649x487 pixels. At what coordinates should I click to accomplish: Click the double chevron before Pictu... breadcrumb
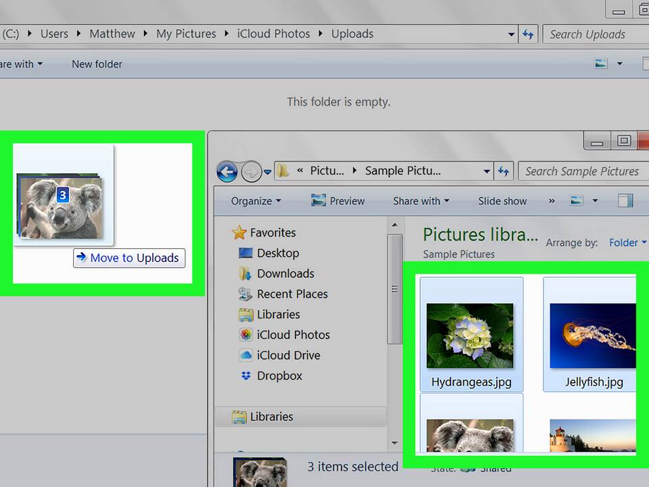300,170
